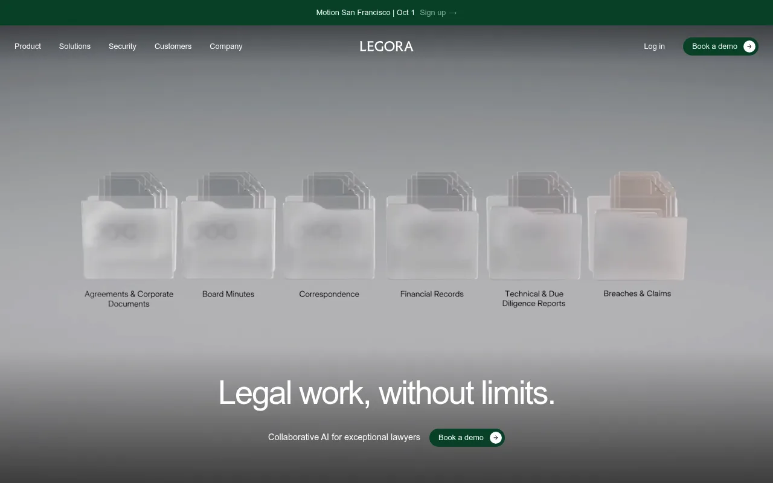Select the Financial Records folder icon
This screenshot has width=773, height=483.
point(432,225)
